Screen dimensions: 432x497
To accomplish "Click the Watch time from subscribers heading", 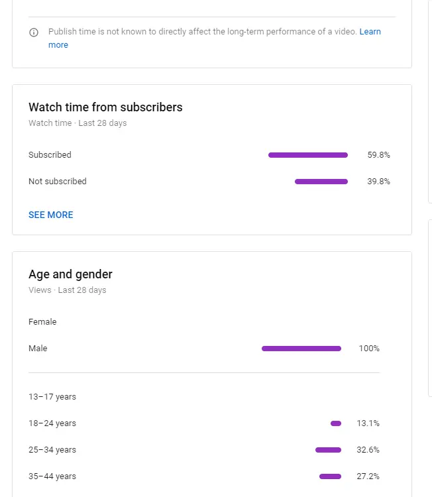I will 105,107.
